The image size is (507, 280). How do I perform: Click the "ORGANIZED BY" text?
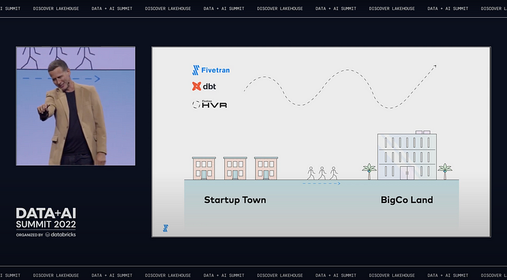point(29,235)
